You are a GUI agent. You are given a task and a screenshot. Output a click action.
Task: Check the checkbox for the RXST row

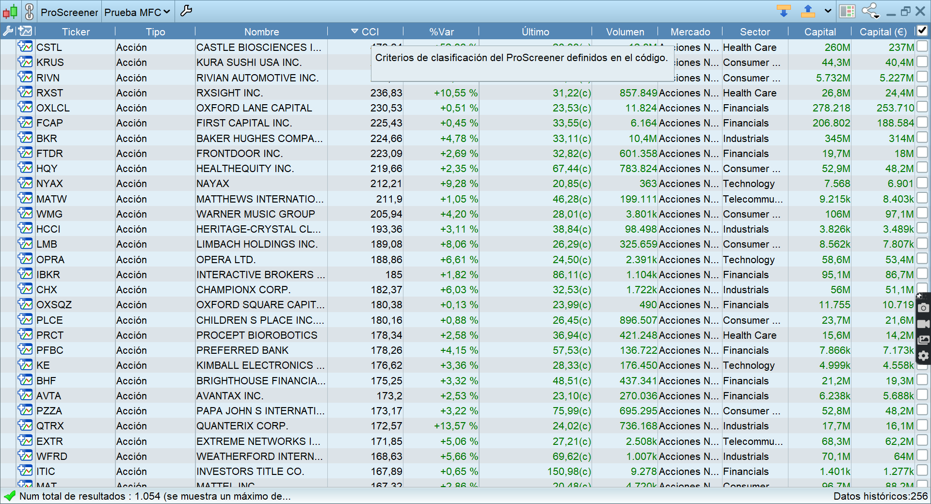pos(922,92)
